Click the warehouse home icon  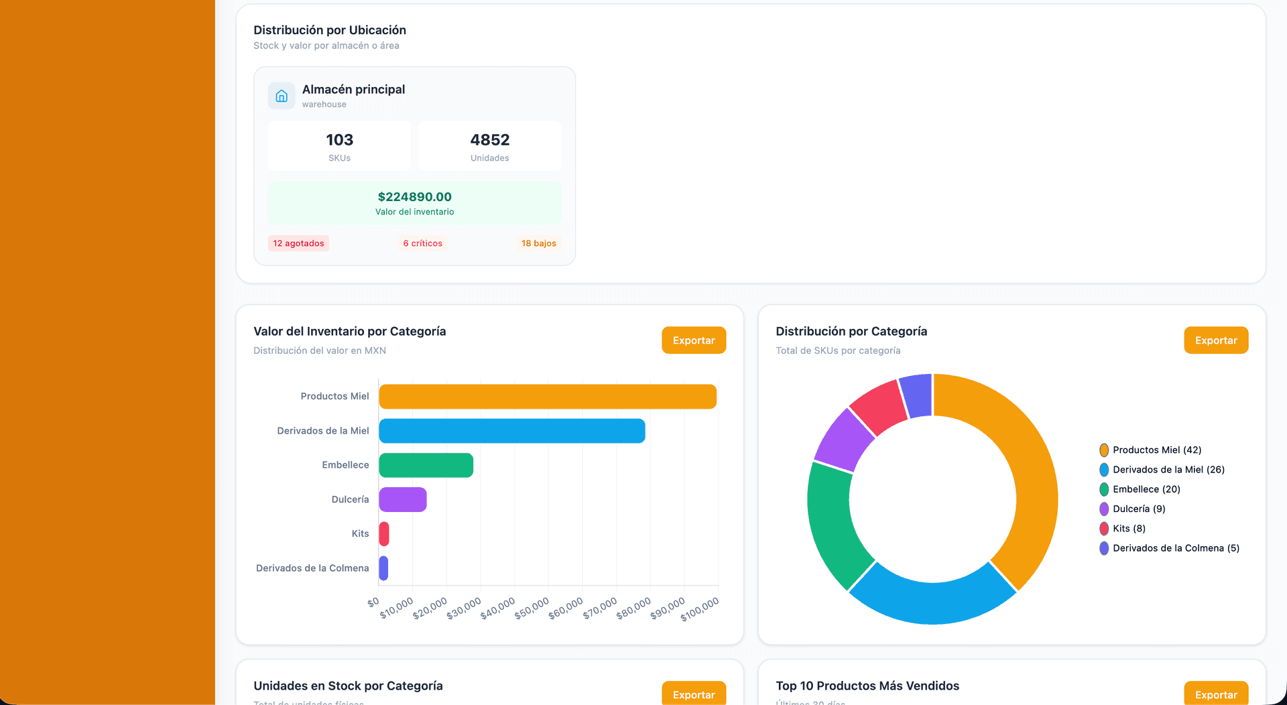(282, 96)
